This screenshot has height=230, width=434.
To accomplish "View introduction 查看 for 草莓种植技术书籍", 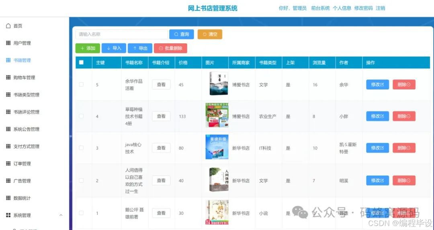I will point(161,116).
